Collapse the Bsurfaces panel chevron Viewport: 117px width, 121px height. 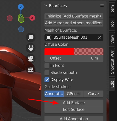coord(46,6)
